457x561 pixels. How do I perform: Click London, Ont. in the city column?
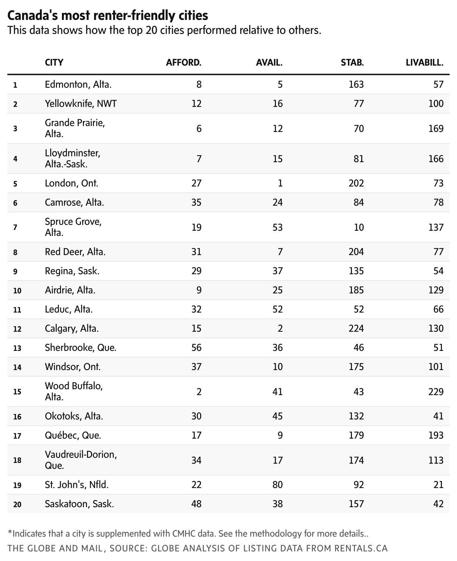tap(71, 183)
